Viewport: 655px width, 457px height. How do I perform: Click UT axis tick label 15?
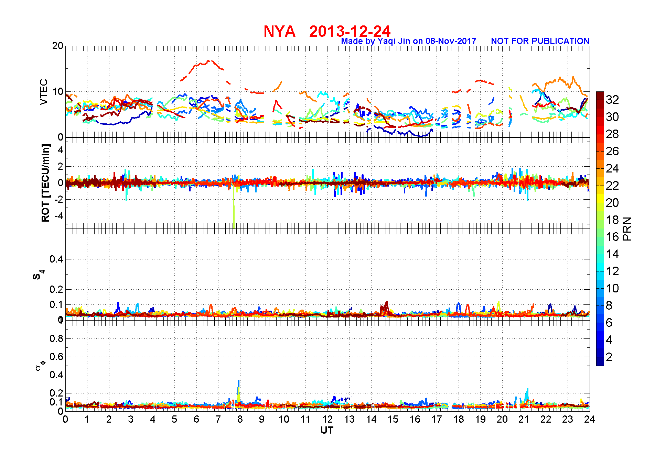(x=393, y=419)
